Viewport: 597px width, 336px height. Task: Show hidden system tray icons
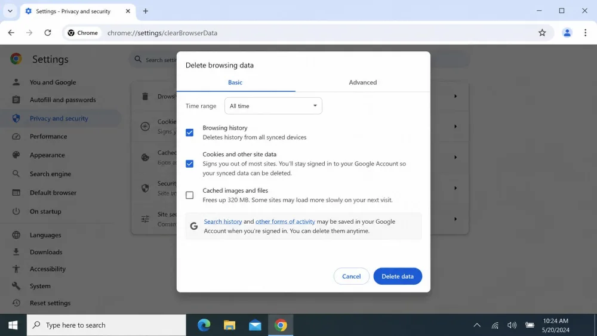pos(476,325)
